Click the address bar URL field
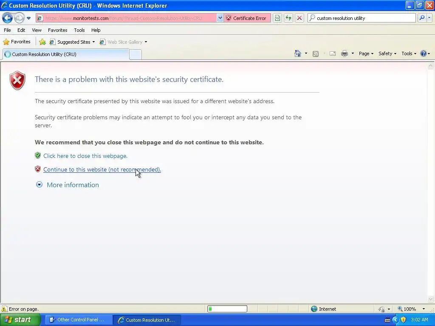Image resolution: width=435 pixels, height=326 pixels. pyautogui.click(x=126, y=18)
